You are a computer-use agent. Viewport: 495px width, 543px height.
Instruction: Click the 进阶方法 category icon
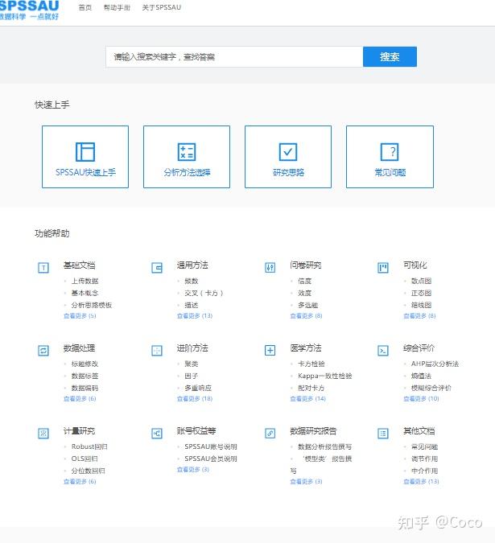(157, 351)
